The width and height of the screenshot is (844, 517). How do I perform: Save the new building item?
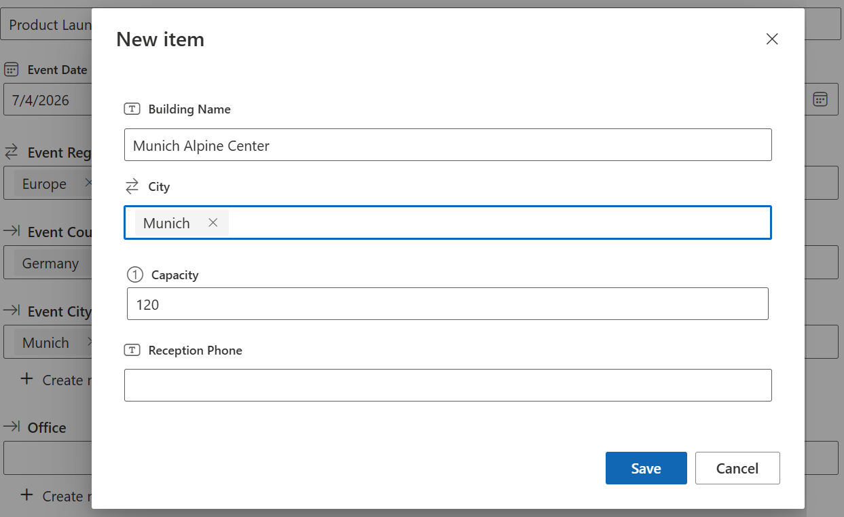click(646, 468)
